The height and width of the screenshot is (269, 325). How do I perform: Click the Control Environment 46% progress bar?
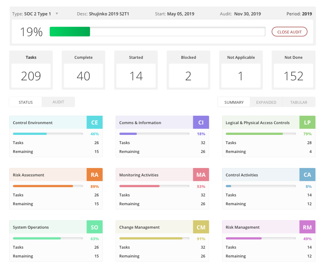(48, 134)
